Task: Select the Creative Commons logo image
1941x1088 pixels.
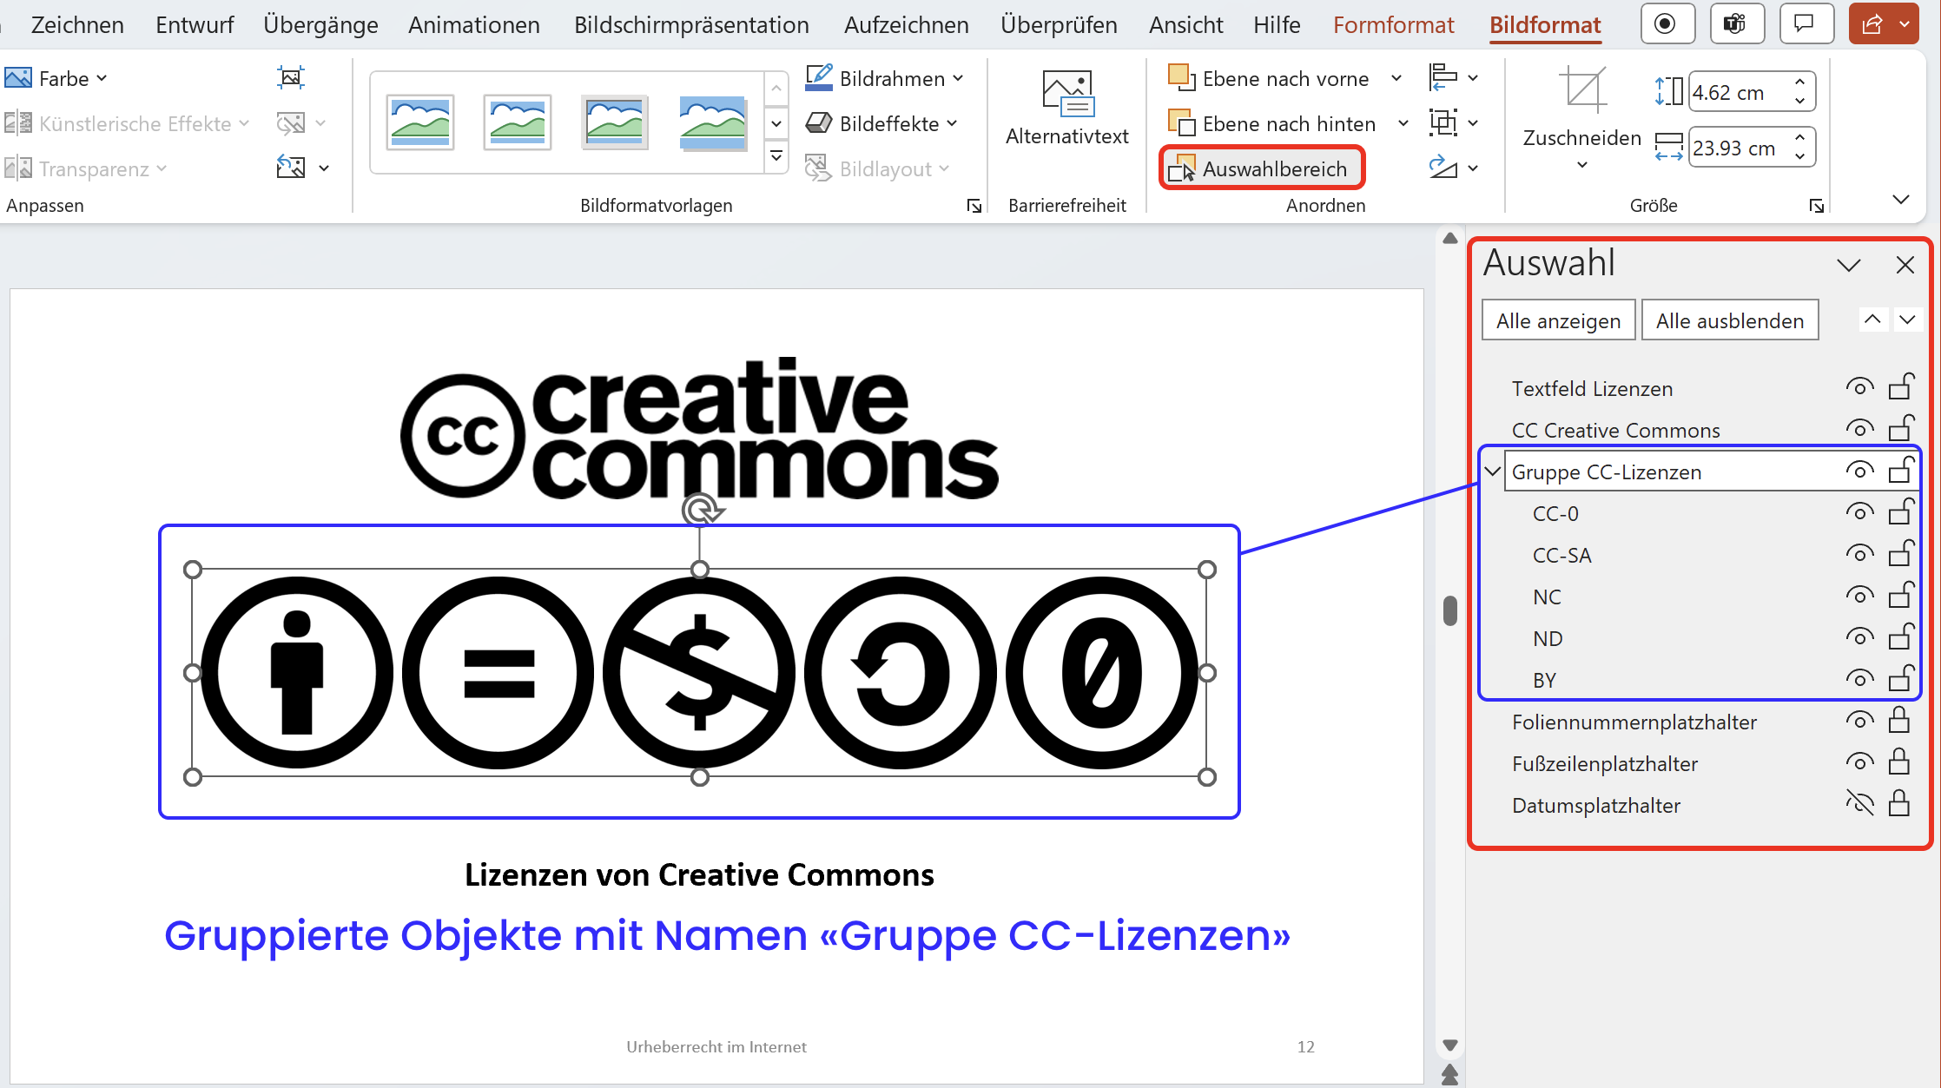Action: pos(699,430)
